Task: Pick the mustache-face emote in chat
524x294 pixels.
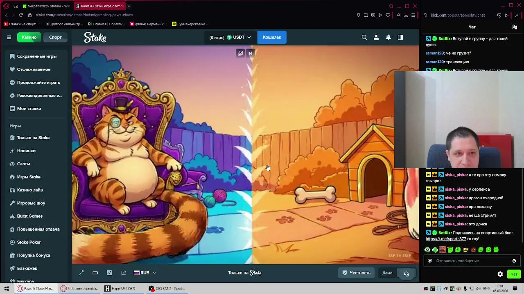Action: (x=443, y=249)
